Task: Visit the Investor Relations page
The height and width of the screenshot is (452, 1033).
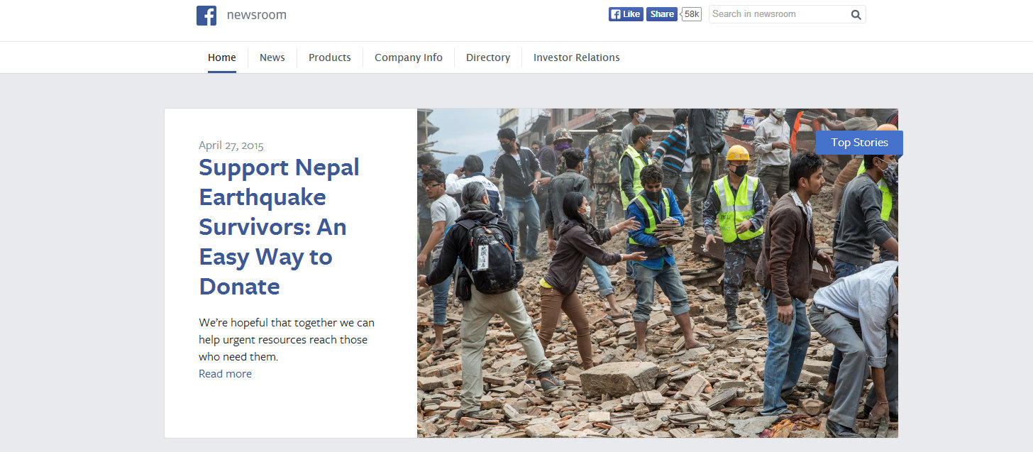Action: 577,57
